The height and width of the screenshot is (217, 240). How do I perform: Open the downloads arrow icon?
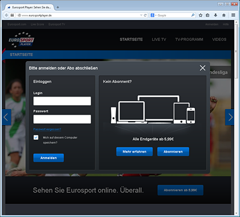tap(215, 15)
